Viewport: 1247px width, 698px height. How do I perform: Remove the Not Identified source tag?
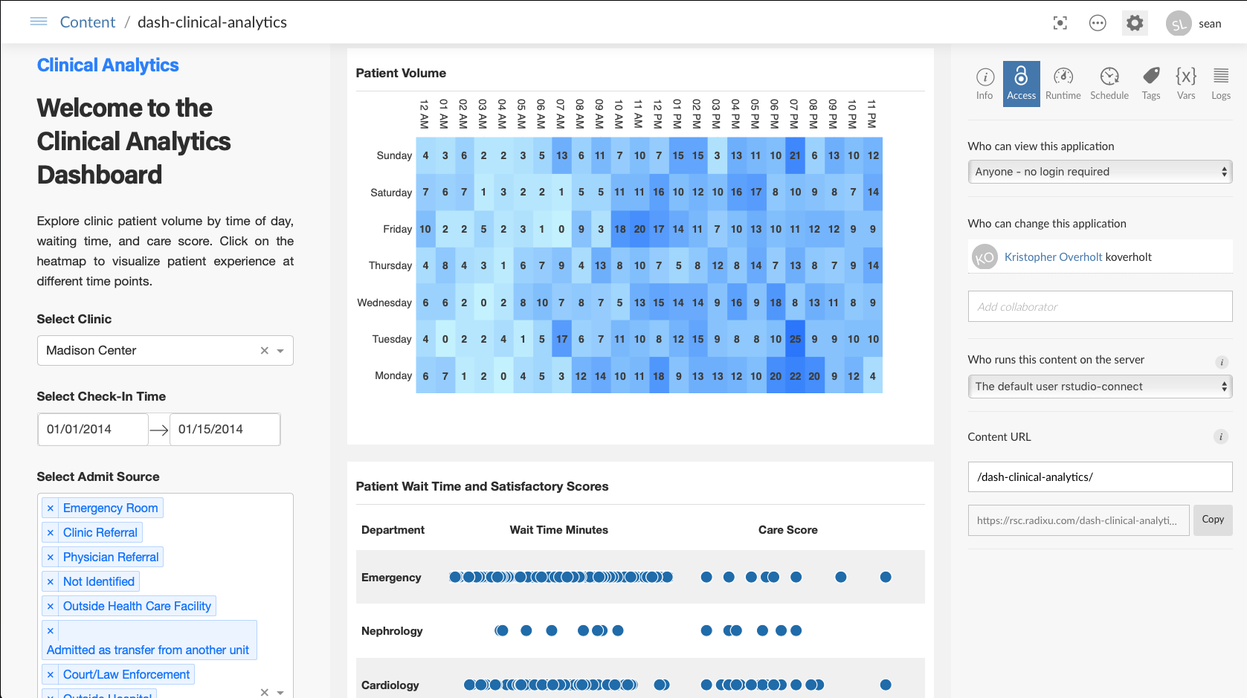tap(51, 582)
